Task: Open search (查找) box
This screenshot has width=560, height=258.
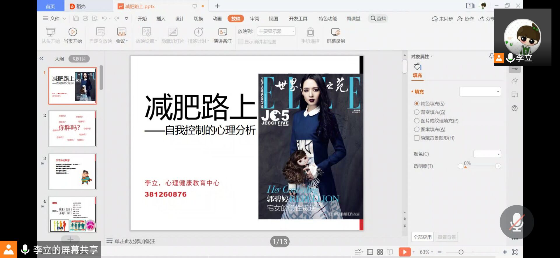Action: (x=378, y=18)
